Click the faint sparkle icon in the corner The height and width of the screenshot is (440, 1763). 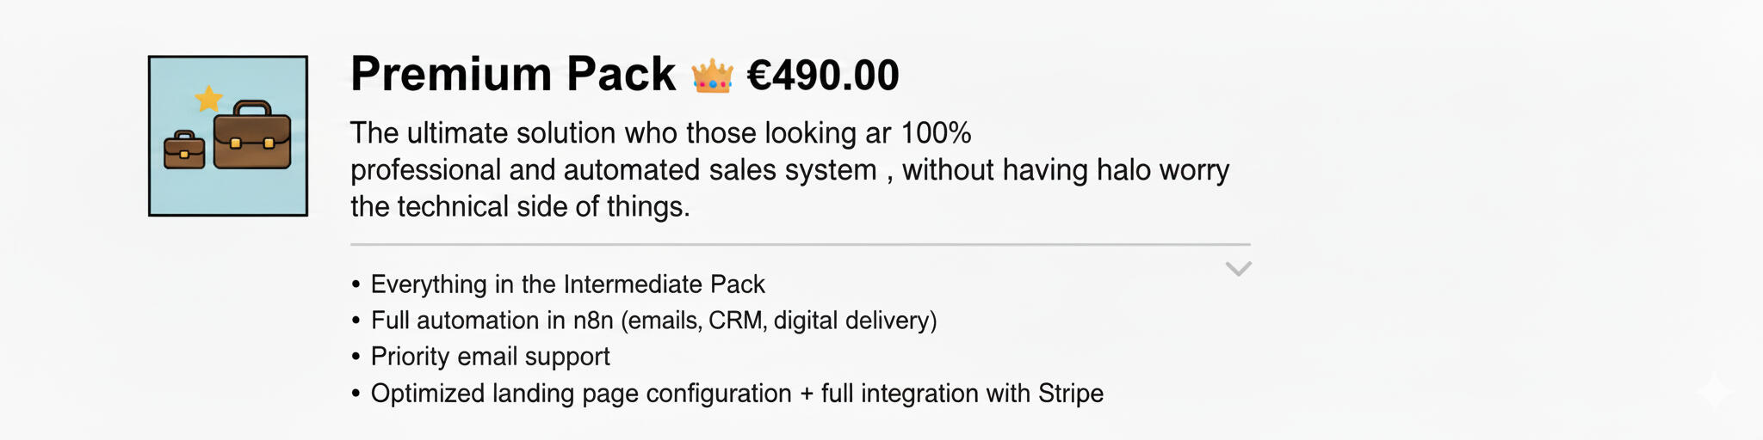(x=1714, y=392)
